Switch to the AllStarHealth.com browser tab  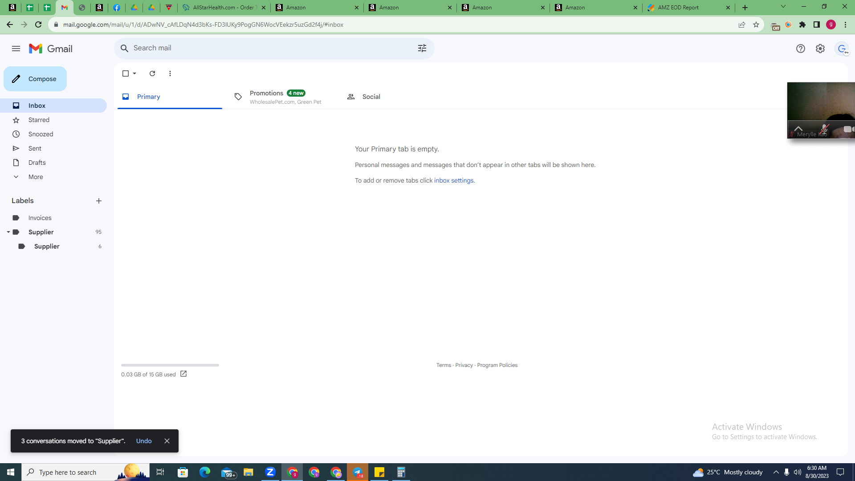click(x=224, y=8)
